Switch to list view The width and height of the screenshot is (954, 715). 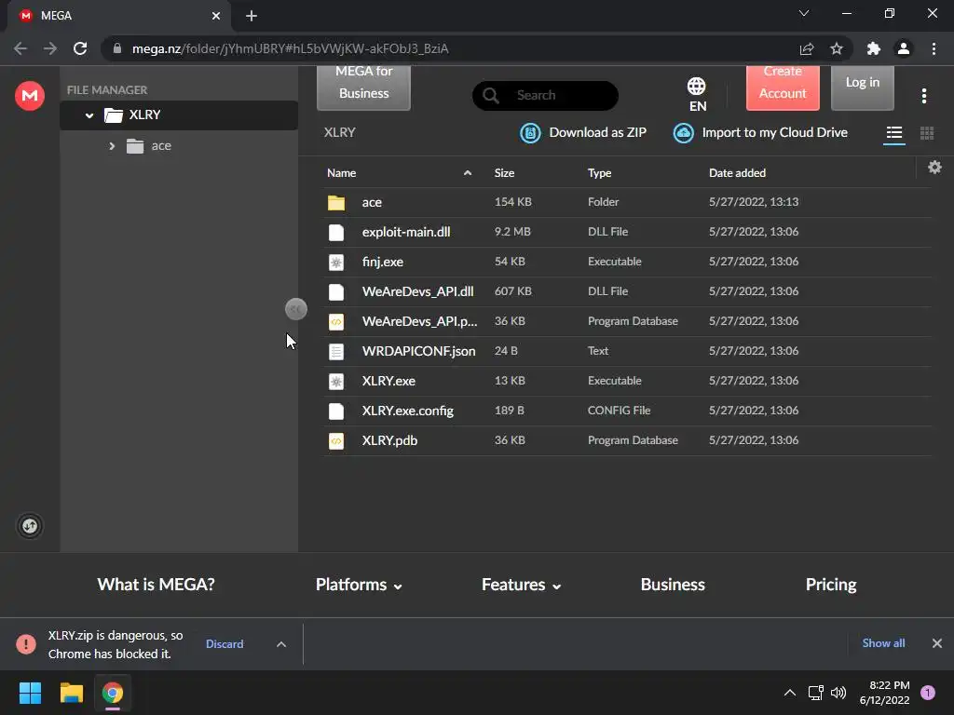point(893,132)
